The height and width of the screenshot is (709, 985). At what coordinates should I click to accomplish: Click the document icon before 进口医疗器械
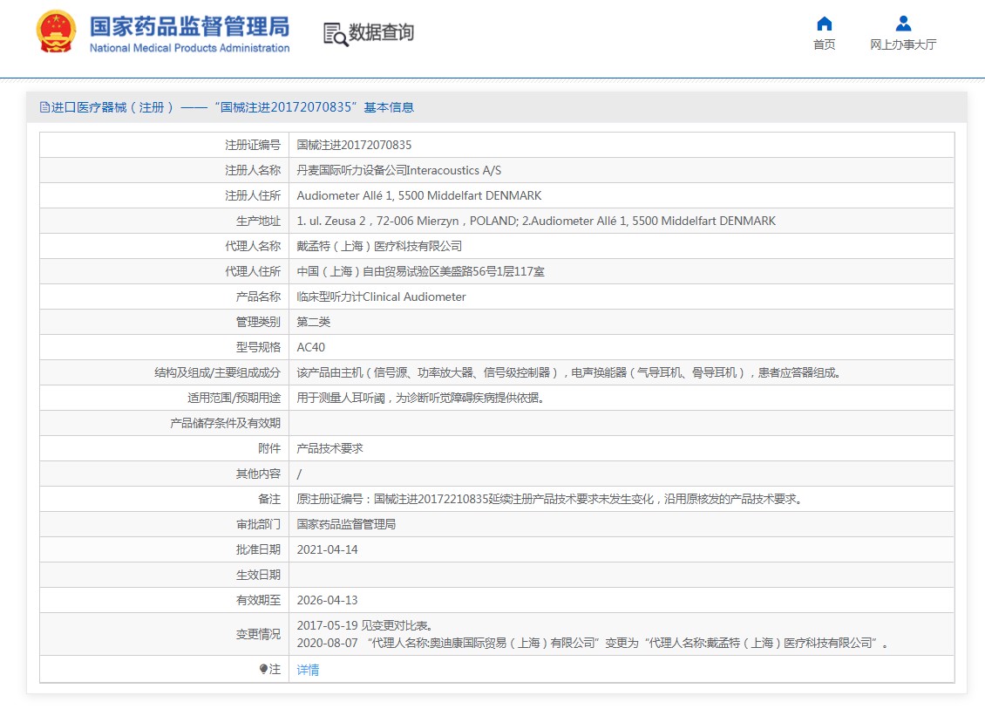coord(44,107)
